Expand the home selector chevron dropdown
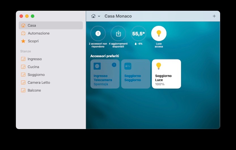The height and width of the screenshot is (150, 236). click(99, 16)
